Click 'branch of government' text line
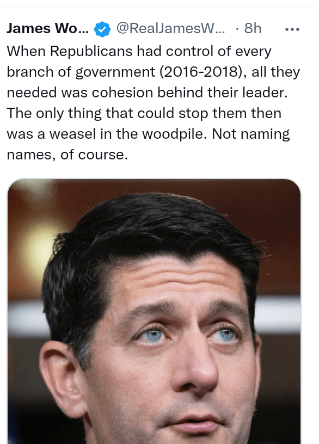The height and width of the screenshot is (444, 319). 81,72
